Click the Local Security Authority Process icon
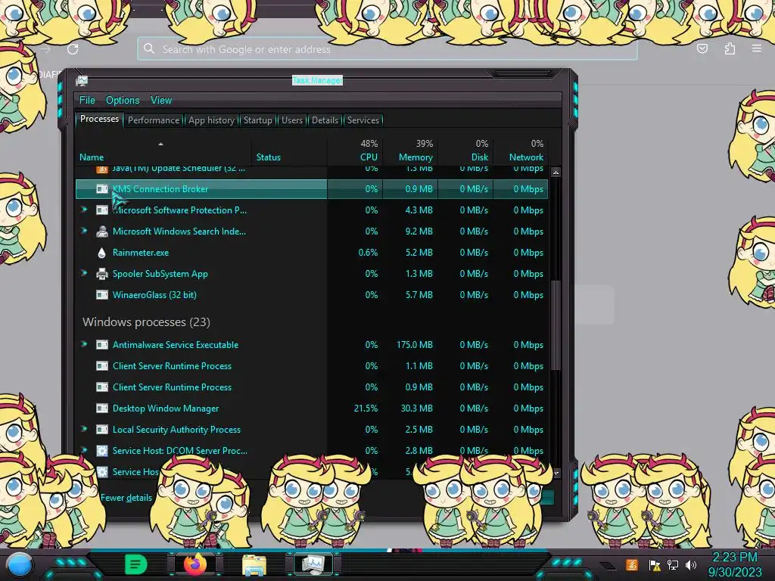 [x=102, y=430]
